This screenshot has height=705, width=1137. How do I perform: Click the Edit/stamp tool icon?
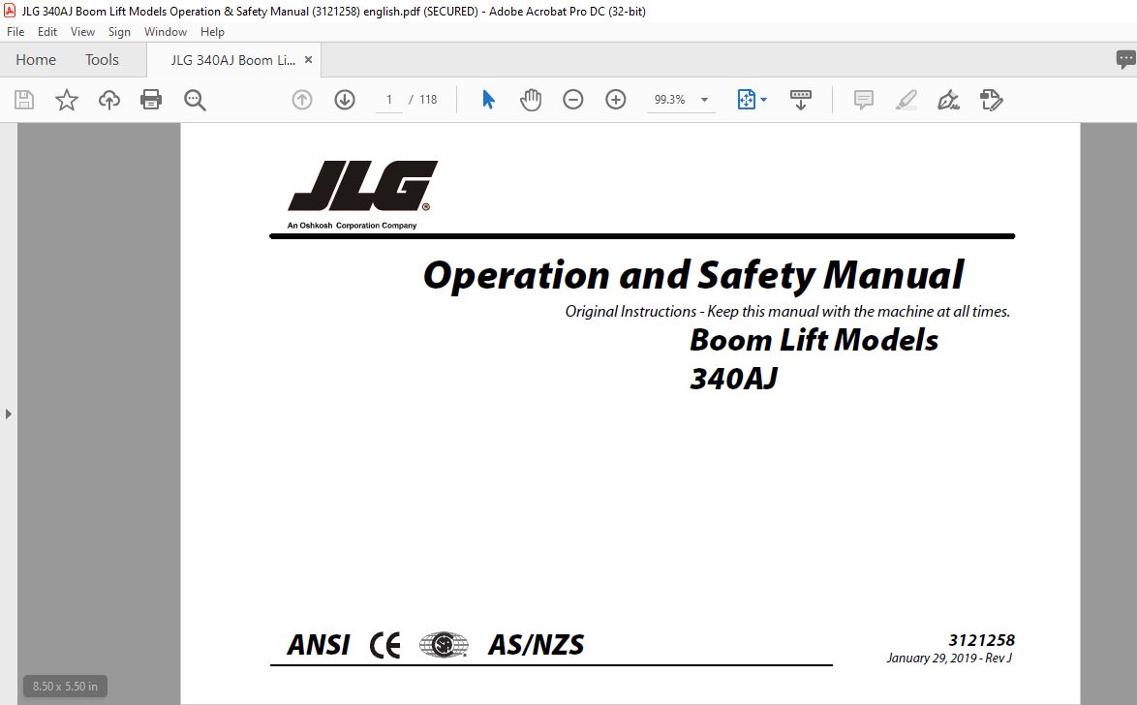pyautogui.click(x=992, y=100)
